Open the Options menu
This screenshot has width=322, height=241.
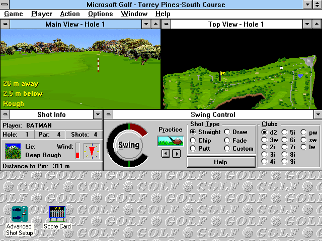pos(101,14)
